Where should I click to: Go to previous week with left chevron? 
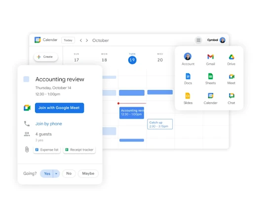[x=81, y=40]
